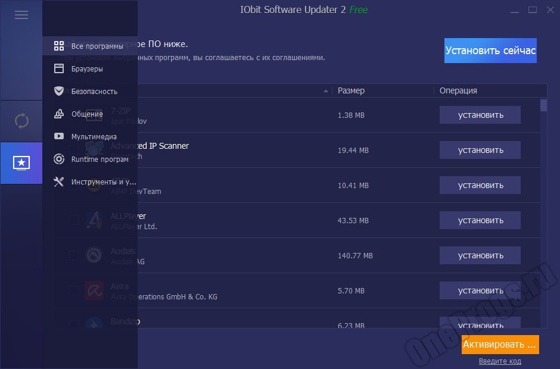Viewport: 560px width, 369px height.
Task: Click the 140.77 MB size value
Action: point(355,256)
